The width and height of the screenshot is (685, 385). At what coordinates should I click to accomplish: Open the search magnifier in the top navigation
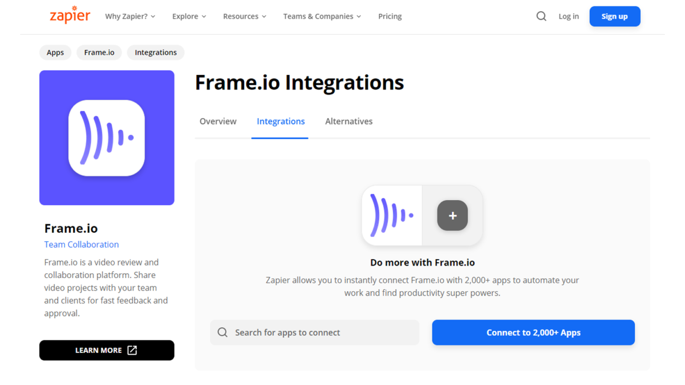[x=541, y=16]
